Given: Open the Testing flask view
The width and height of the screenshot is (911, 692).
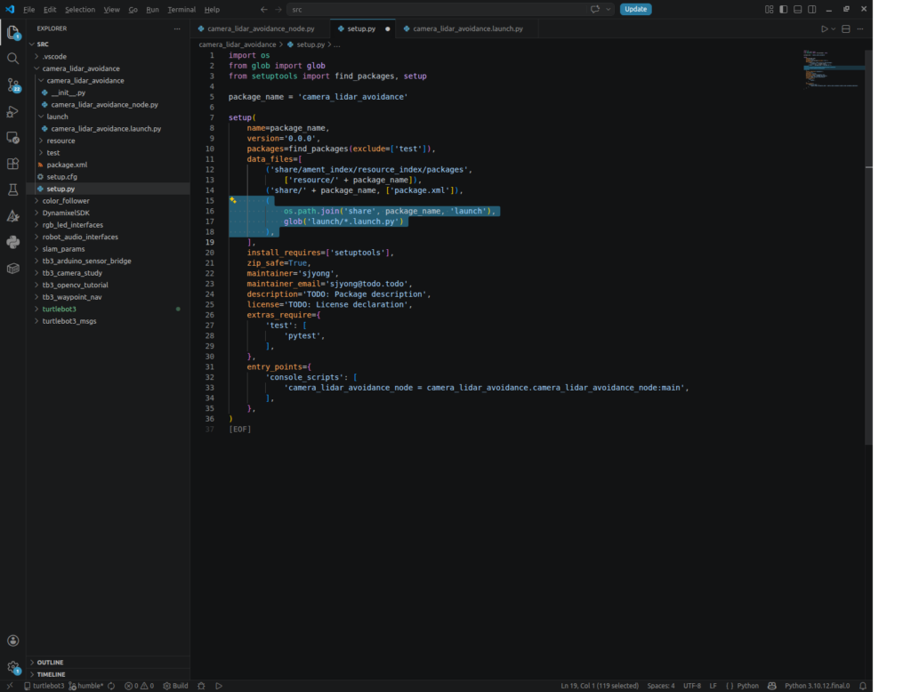Looking at the screenshot, I should 12,190.
